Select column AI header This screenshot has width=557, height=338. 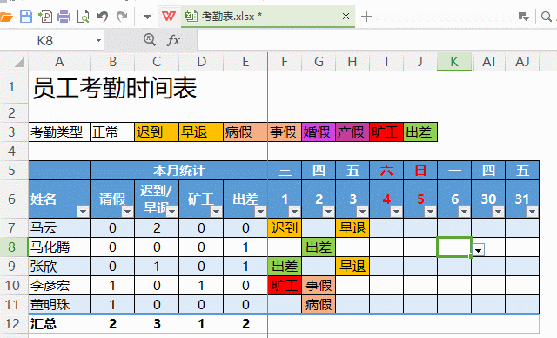click(x=488, y=62)
